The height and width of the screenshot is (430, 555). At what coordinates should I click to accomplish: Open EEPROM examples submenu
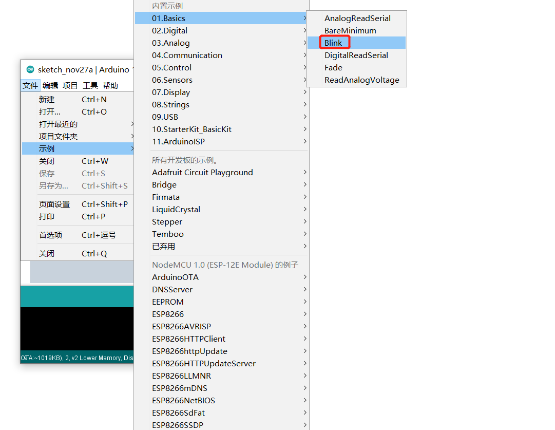[x=221, y=302]
